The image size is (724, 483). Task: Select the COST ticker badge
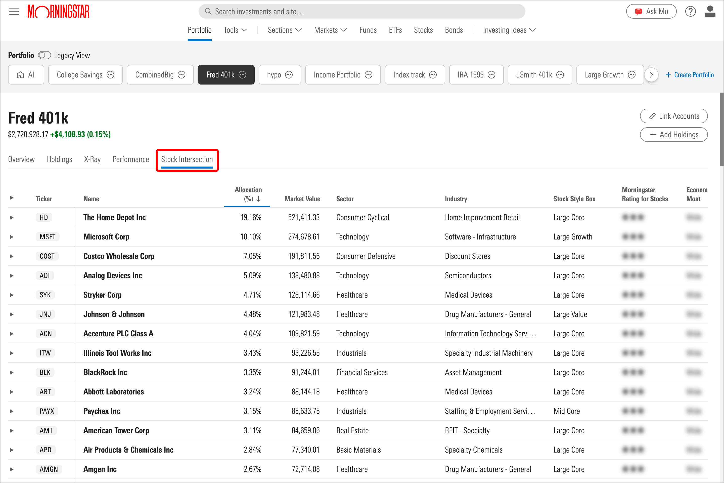(x=47, y=256)
